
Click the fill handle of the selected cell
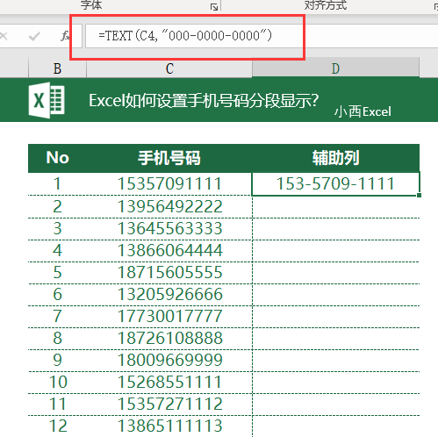click(419, 195)
